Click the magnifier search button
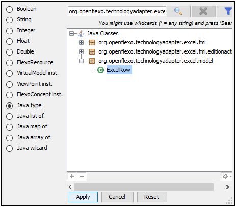Screen dimensions: 236x207 [x=178, y=11]
